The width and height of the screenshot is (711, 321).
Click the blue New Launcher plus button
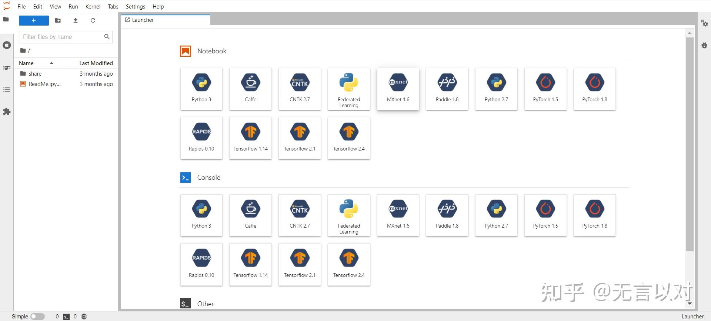pyautogui.click(x=34, y=20)
